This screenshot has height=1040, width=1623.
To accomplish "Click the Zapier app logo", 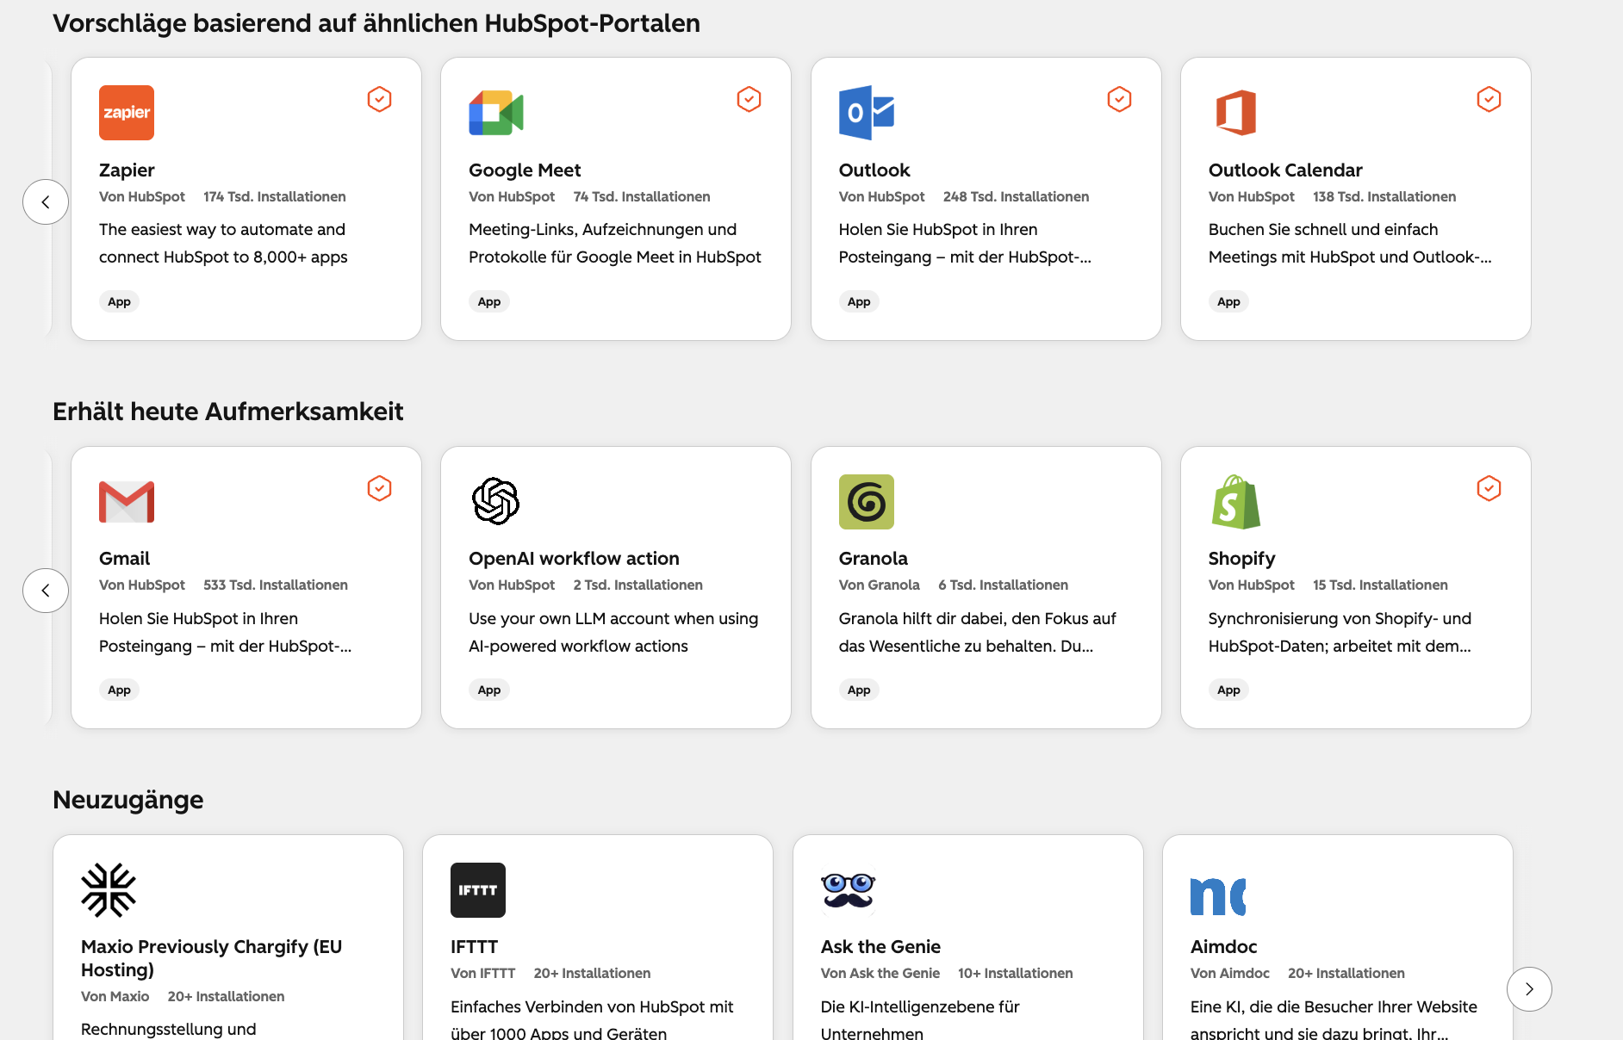I will [127, 113].
